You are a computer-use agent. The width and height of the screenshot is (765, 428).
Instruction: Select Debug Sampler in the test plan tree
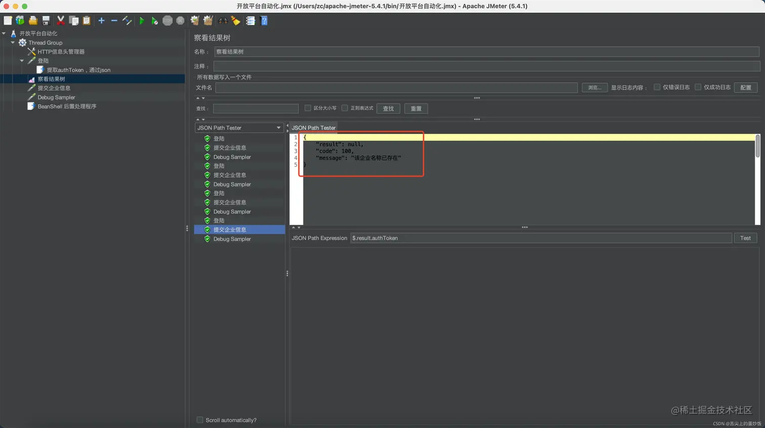(x=56, y=97)
